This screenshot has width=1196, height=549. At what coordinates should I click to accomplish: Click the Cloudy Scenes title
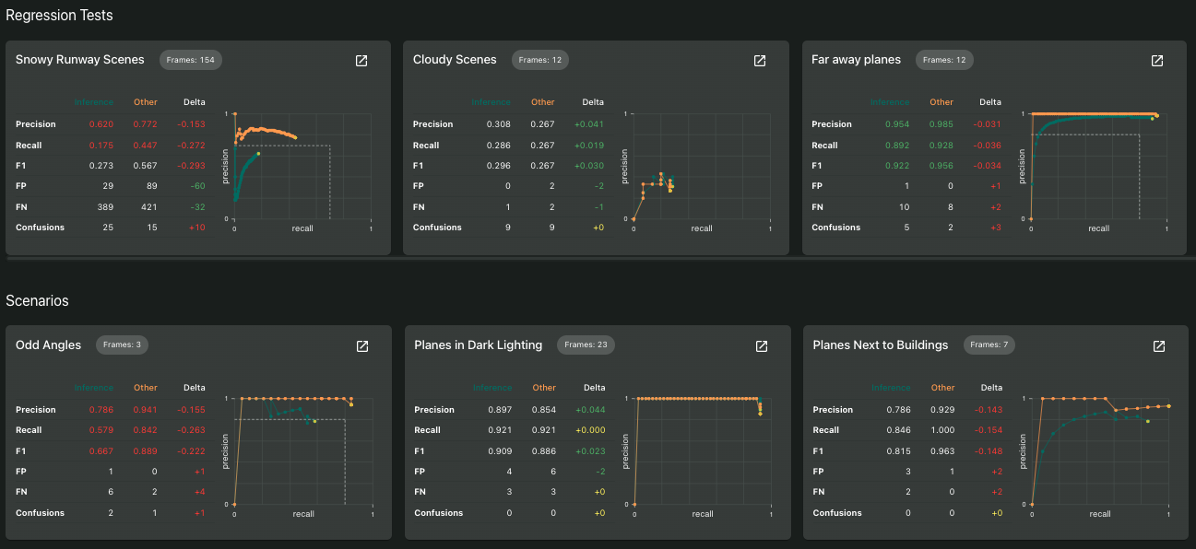(x=455, y=60)
